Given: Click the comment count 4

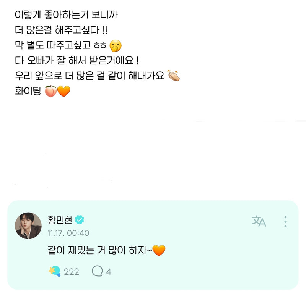Looking at the screenshot, I should [109, 272].
